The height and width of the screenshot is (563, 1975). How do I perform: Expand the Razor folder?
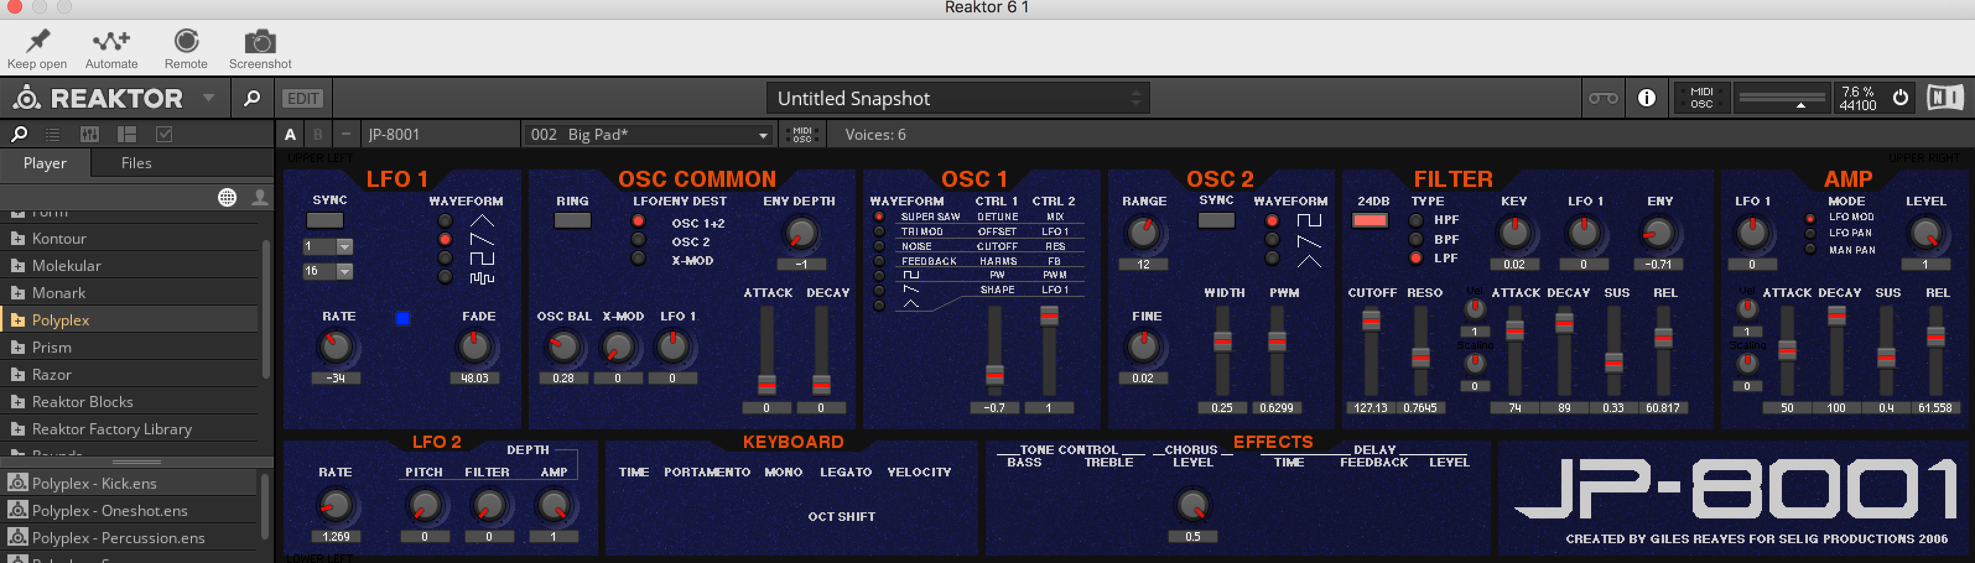(x=17, y=376)
